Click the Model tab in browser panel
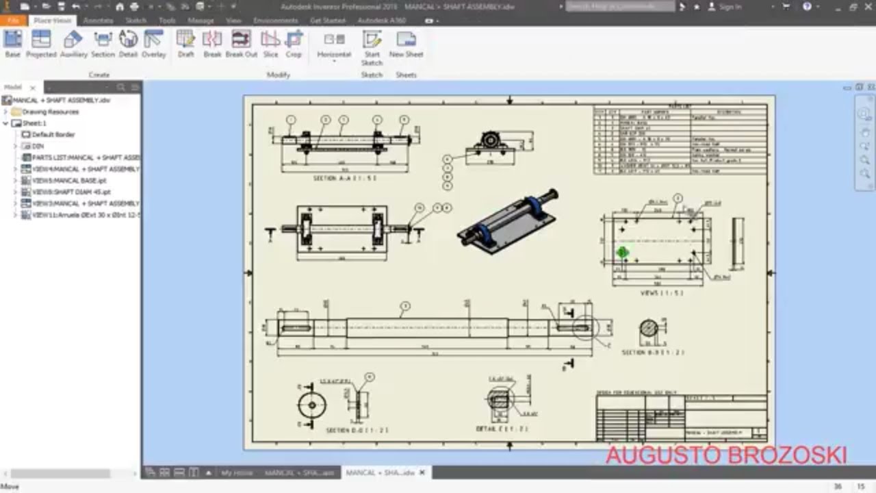Screen dimensions: 876x493 [13, 87]
